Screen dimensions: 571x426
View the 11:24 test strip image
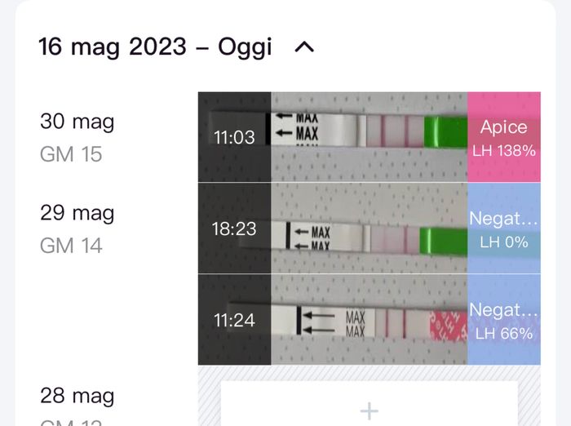(369, 320)
